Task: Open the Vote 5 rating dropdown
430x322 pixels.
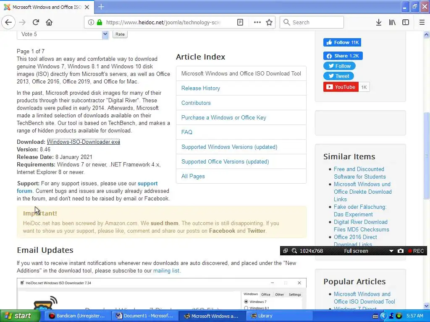Action: 63,34
